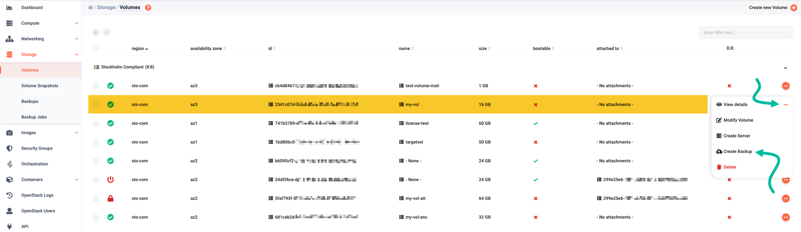Go to Storage in breadcrumb
This screenshot has height=232, width=801.
pyautogui.click(x=106, y=7)
